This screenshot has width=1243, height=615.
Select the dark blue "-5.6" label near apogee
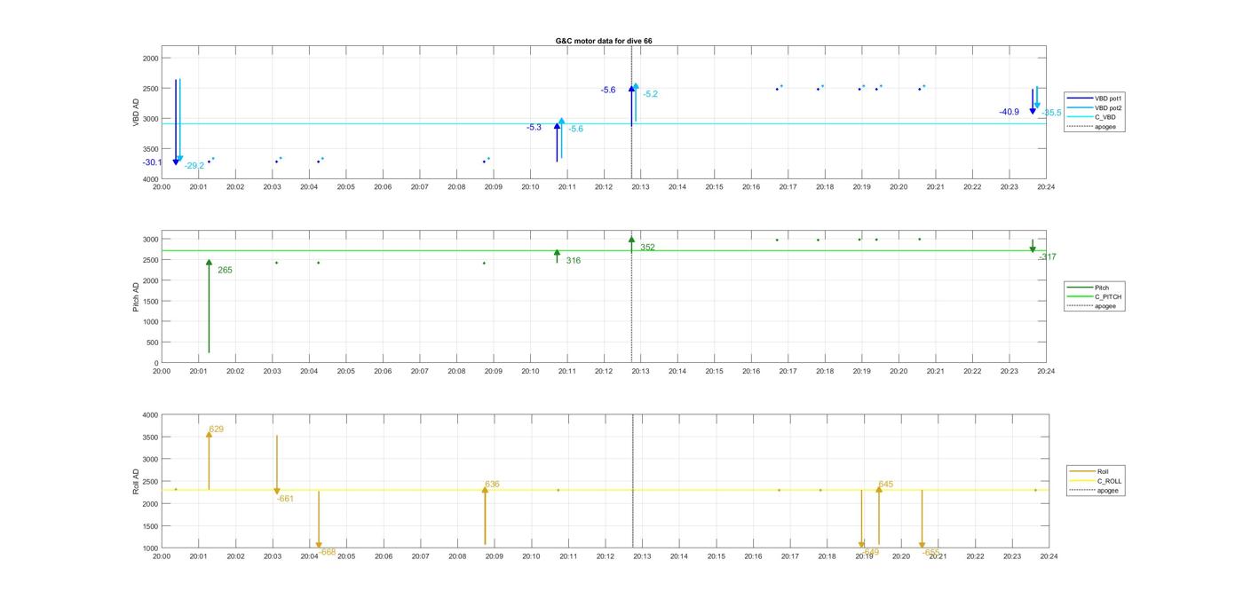pos(608,91)
